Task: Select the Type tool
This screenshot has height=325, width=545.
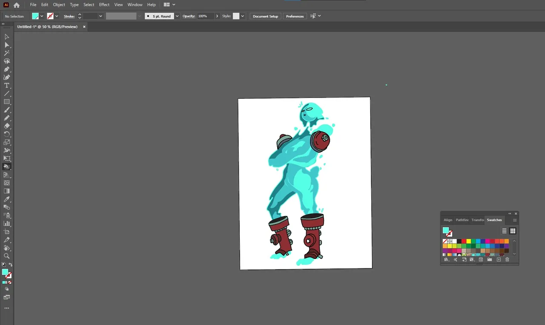Action: point(7,85)
